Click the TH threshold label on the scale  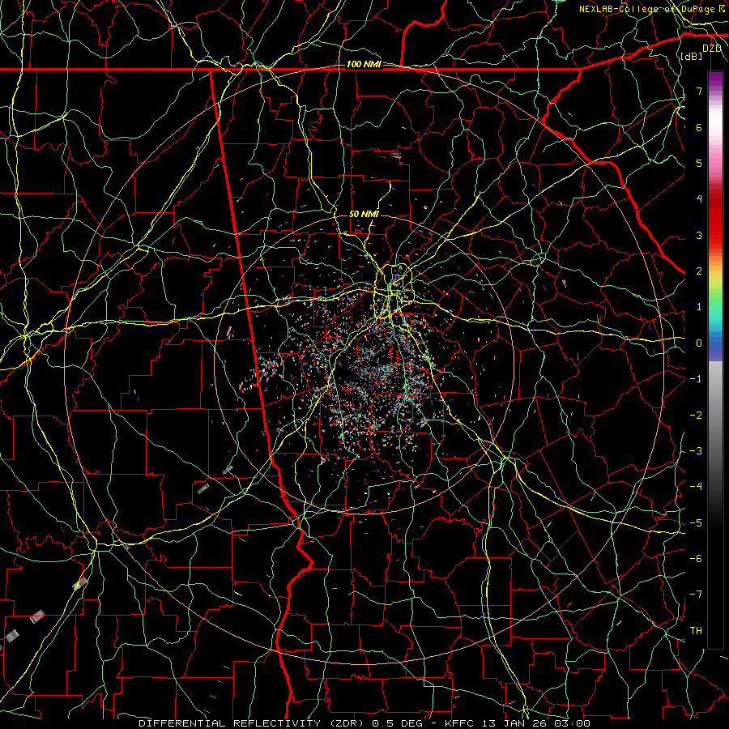(696, 631)
